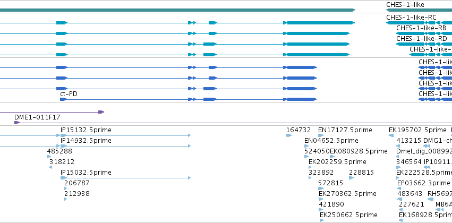The height and width of the screenshot is (223, 452).
Task: Select the RH5697 feature label
Action: tap(440, 194)
